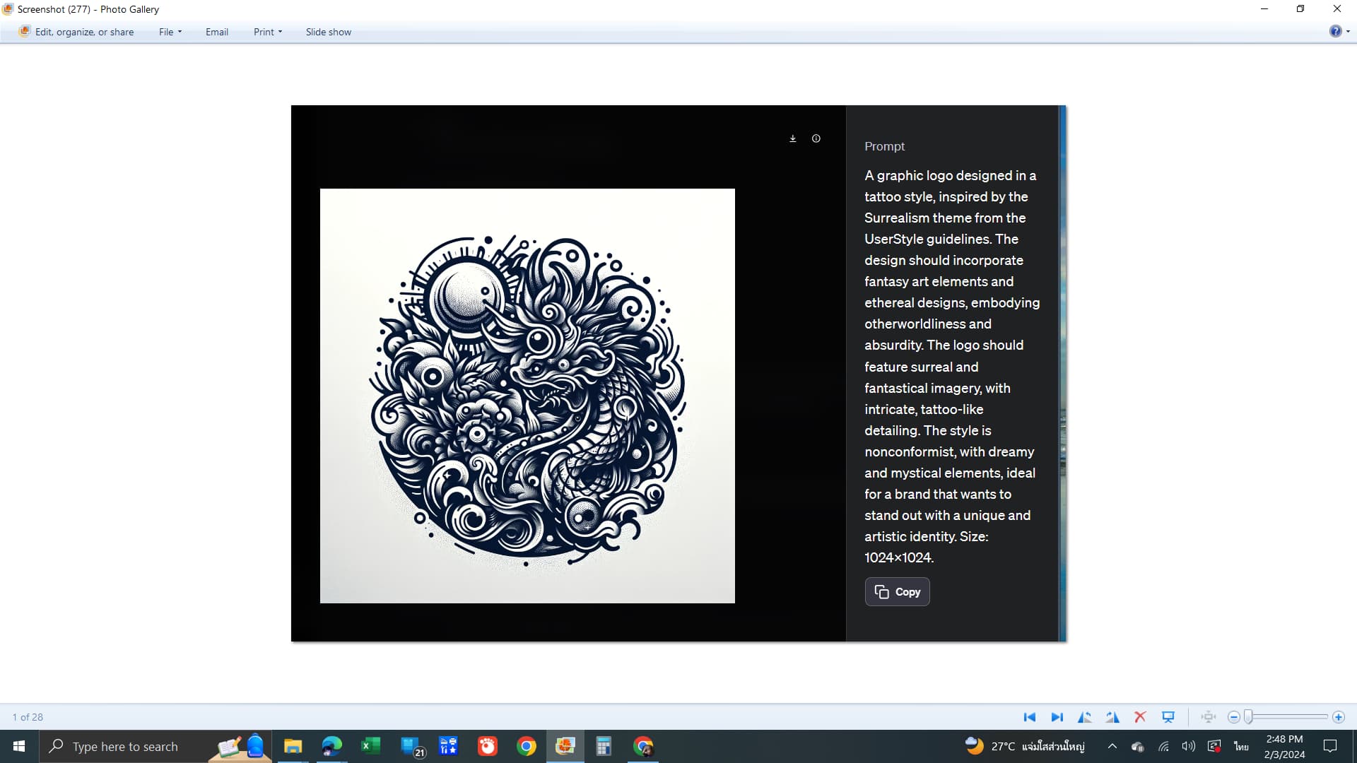Click the taskbar search box
The image size is (1357, 763).
pyautogui.click(x=125, y=747)
